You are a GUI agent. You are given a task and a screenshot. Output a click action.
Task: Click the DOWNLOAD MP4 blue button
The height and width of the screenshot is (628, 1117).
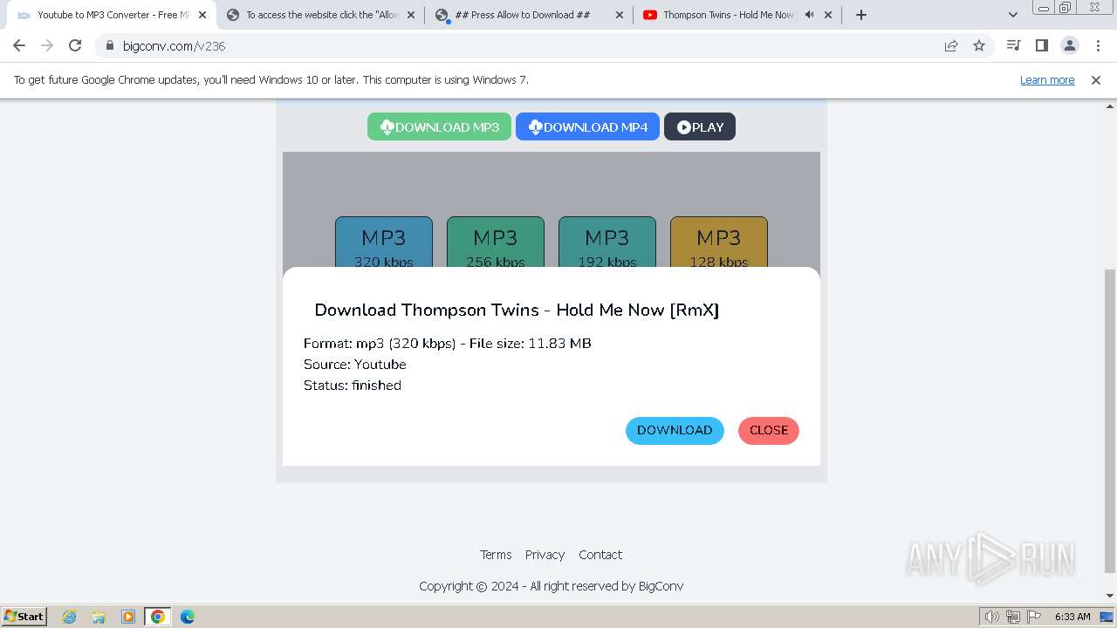tap(587, 126)
